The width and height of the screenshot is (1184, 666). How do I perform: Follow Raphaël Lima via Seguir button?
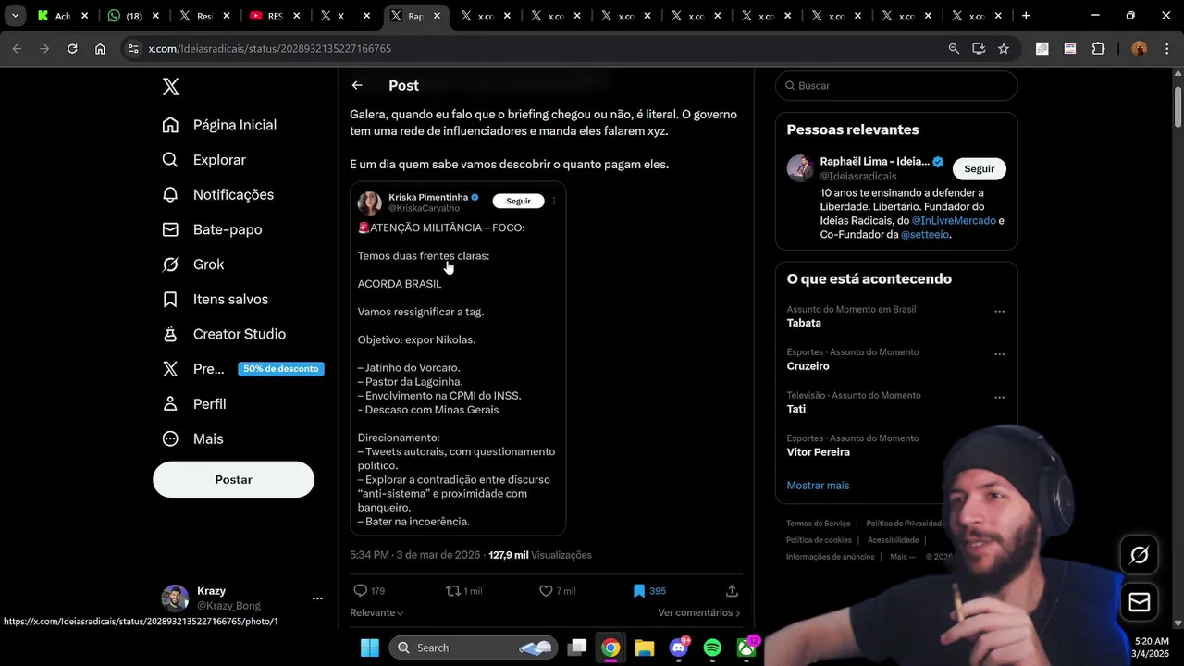[x=980, y=169]
